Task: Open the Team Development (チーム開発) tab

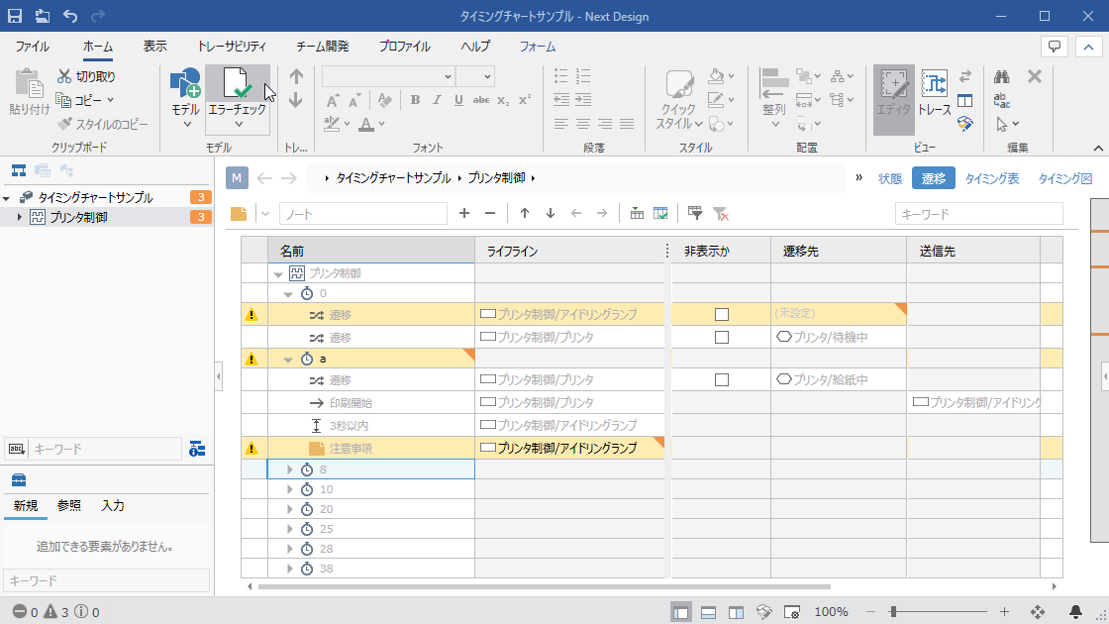Action: (323, 47)
